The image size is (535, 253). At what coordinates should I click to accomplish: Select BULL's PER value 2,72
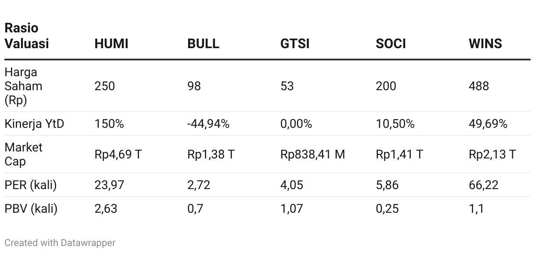click(199, 185)
